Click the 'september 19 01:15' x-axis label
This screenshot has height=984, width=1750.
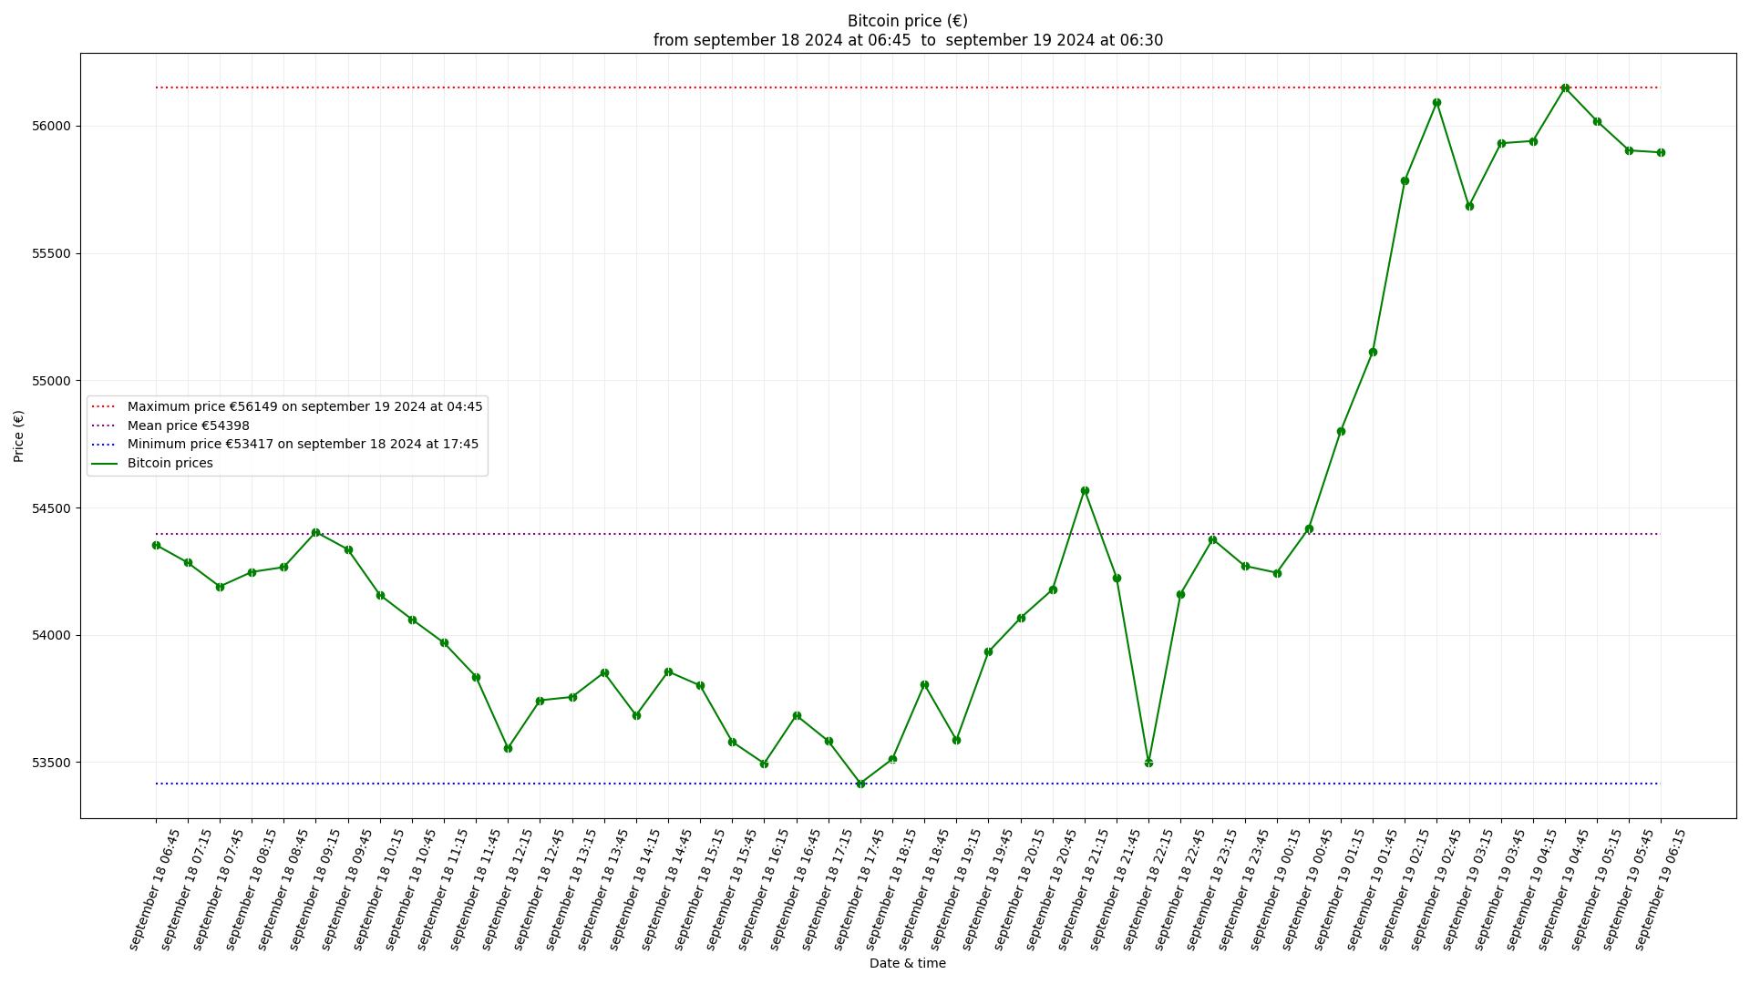pyautogui.click(x=1339, y=889)
